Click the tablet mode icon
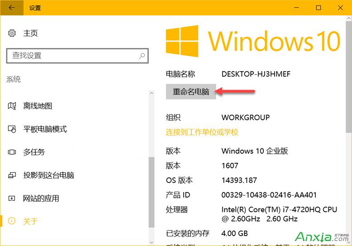 [x=12, y=129]
